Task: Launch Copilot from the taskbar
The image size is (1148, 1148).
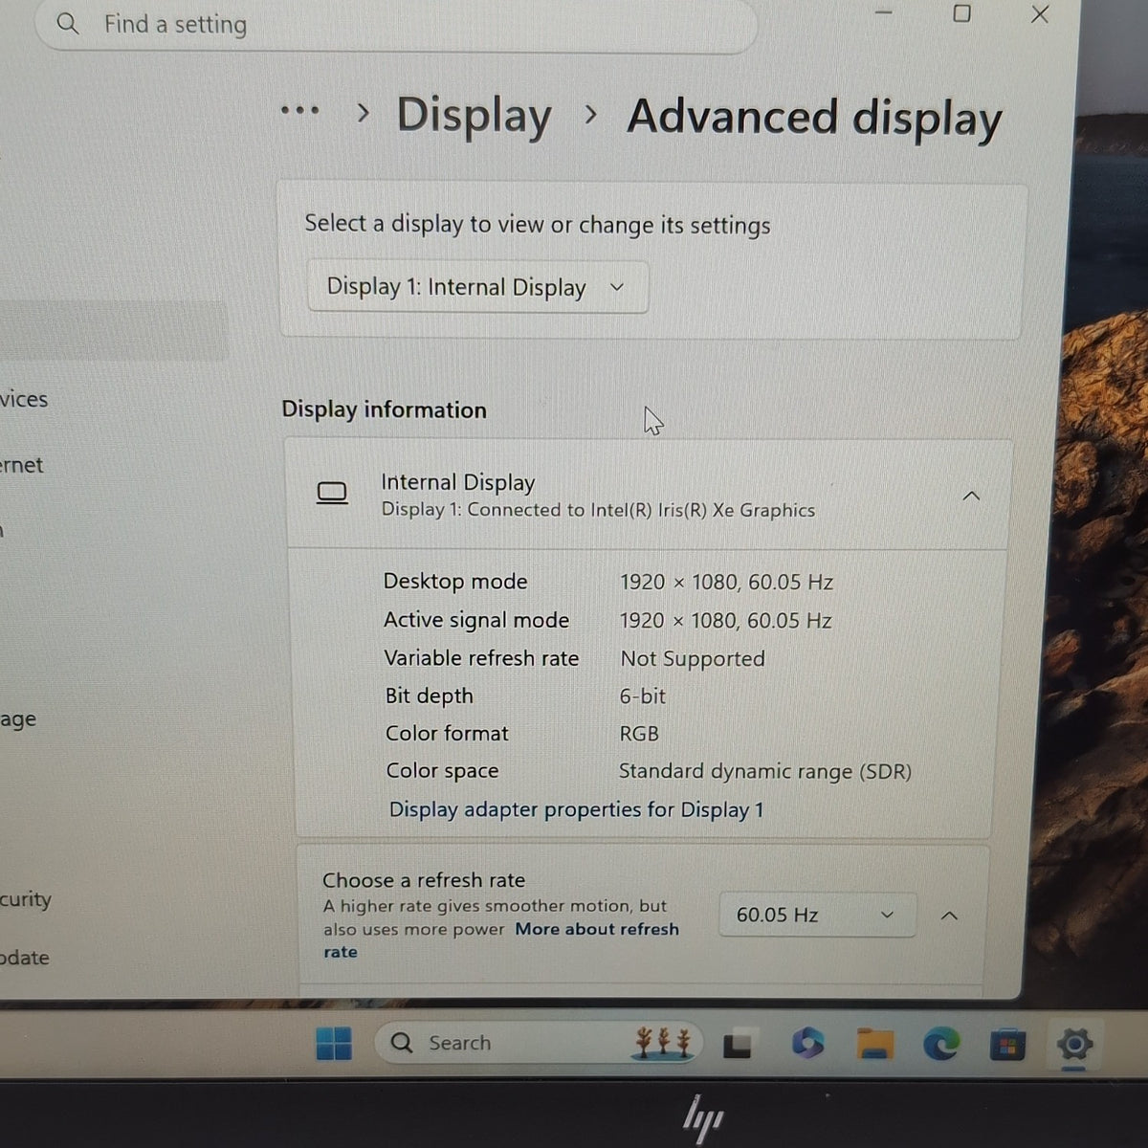Action: pos(807,1043)
